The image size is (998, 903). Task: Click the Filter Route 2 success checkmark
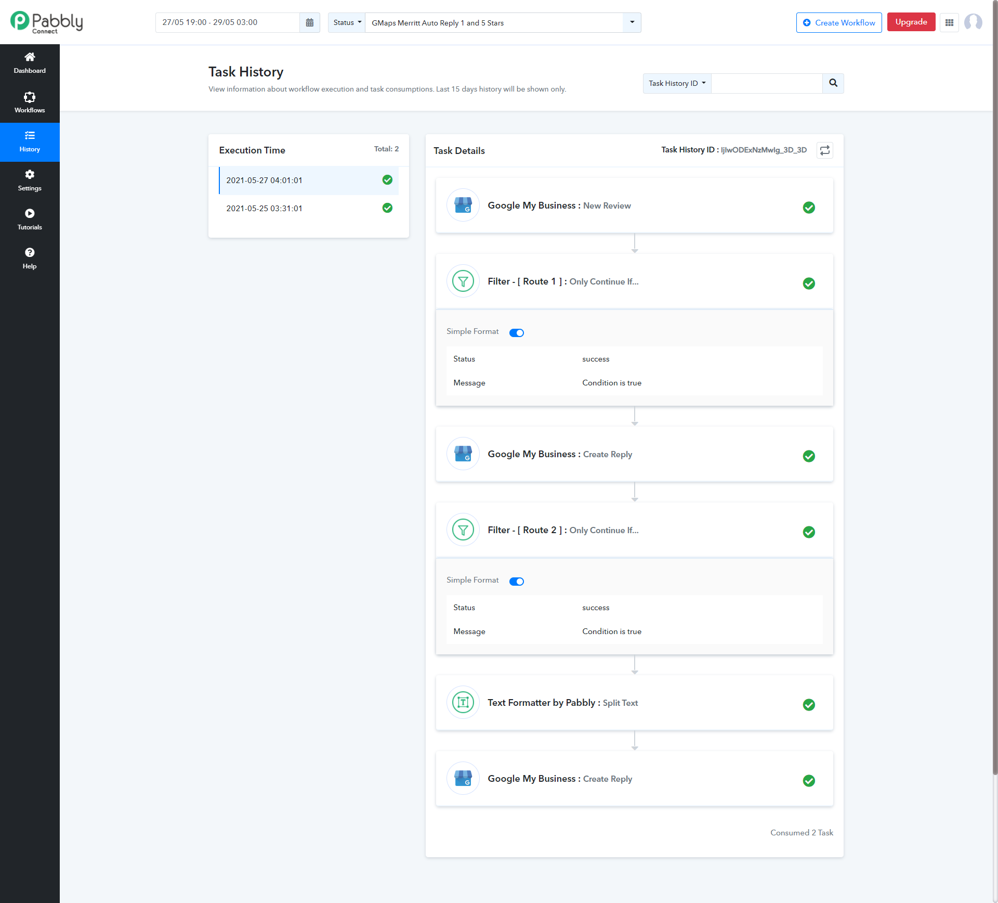tap(809, 532)
